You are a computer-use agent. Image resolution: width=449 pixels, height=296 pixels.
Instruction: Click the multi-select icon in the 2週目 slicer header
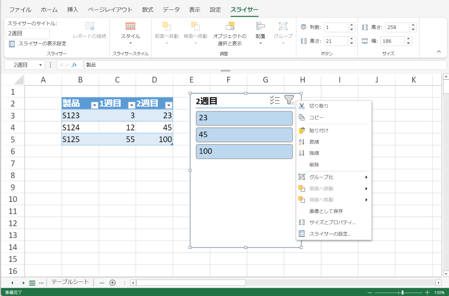point(275,100)
